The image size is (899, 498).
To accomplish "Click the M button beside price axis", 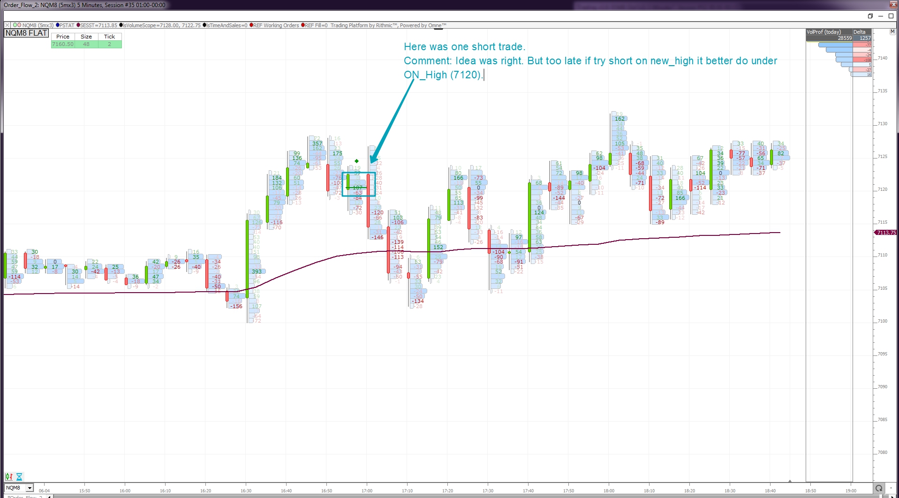I will pos(892,31).
